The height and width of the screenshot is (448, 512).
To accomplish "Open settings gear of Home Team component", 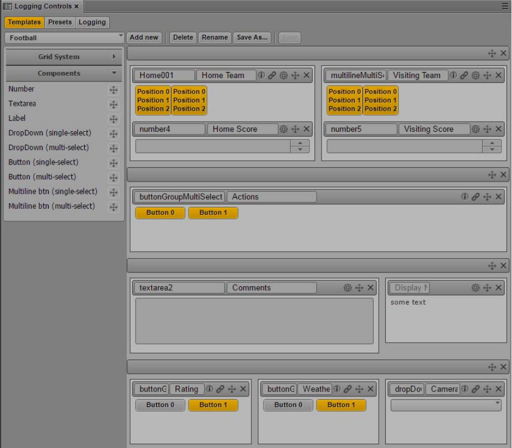I will [283, 75].
